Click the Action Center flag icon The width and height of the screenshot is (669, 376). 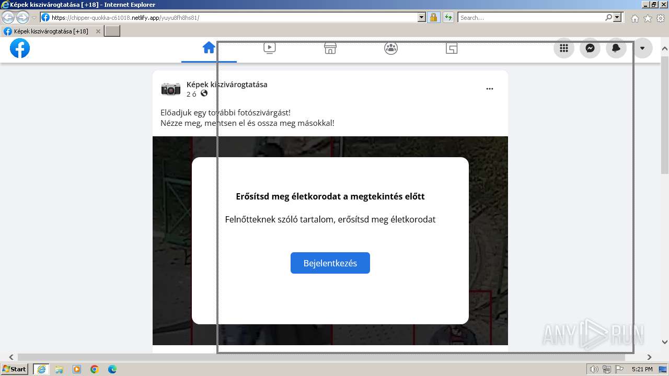[619, 369]
